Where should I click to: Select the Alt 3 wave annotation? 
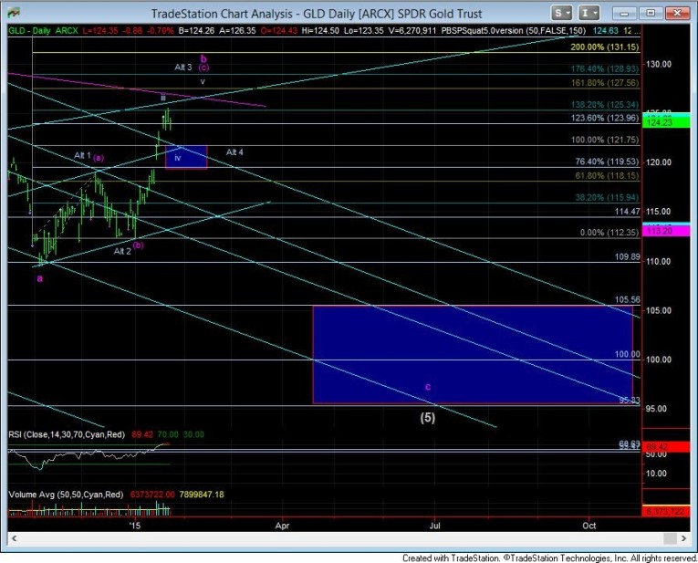pyautogui.click(x=183, y=68)
